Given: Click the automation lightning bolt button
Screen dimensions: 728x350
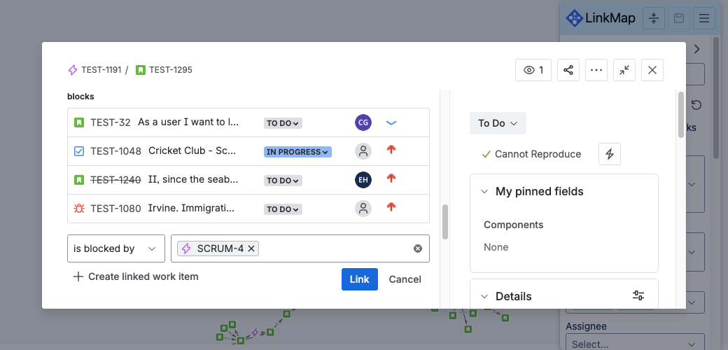Looking at the screenshot, I should pos(609,154).
